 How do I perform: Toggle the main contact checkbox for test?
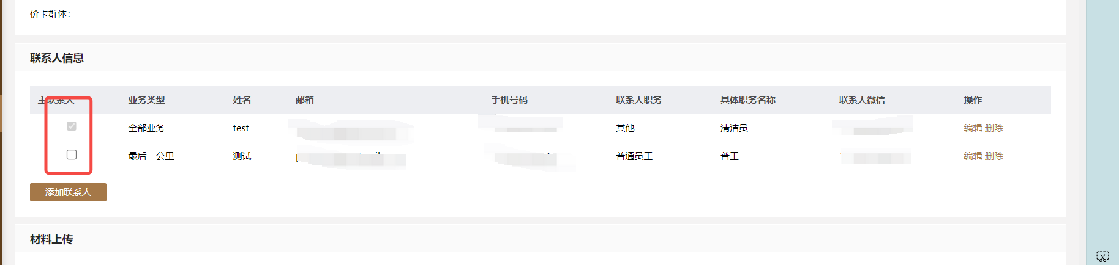(x=72, y=126)
